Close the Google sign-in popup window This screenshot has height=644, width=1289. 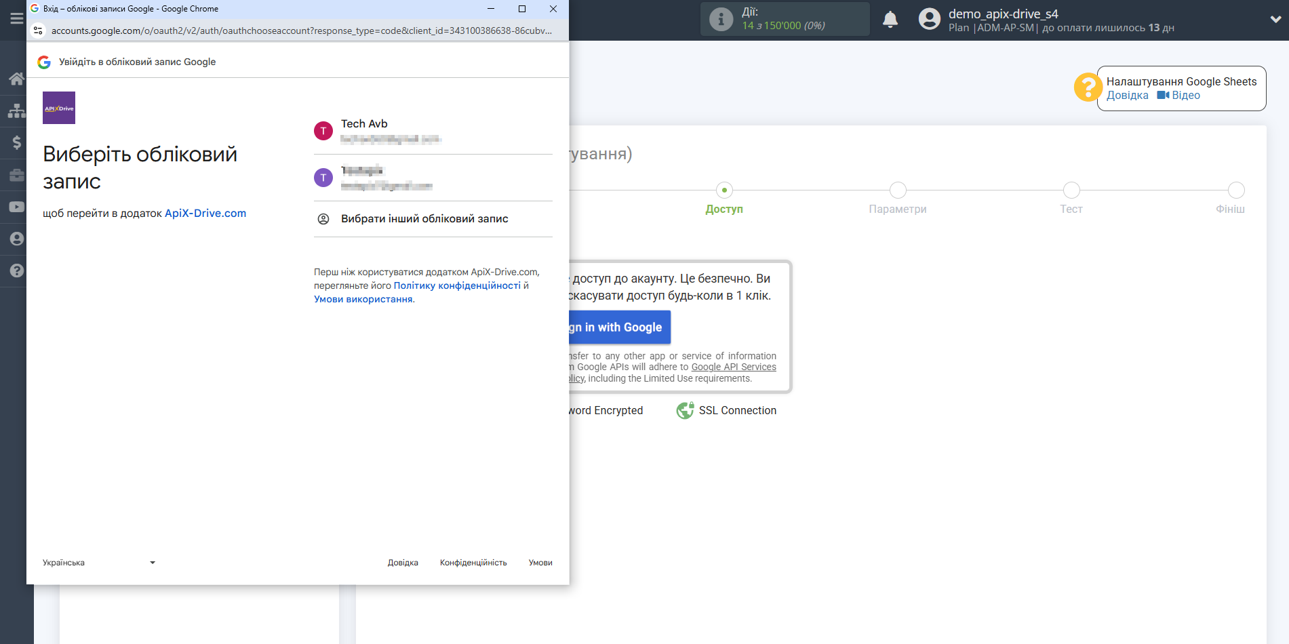pos(553,9)
